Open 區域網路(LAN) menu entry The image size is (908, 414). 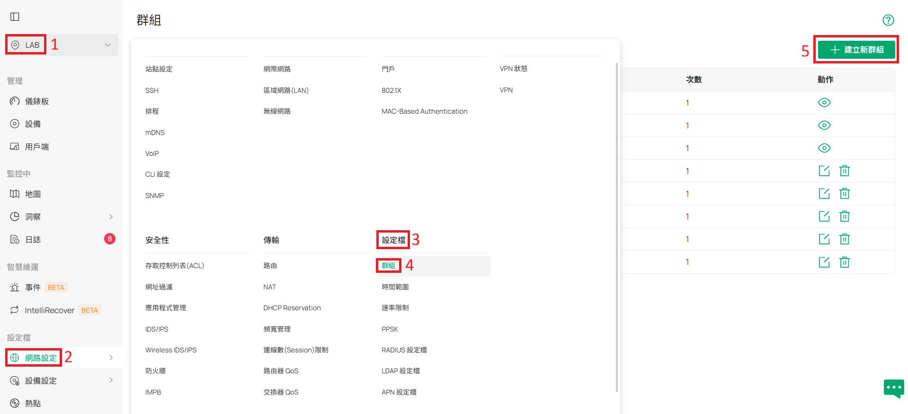click(285, 90)
